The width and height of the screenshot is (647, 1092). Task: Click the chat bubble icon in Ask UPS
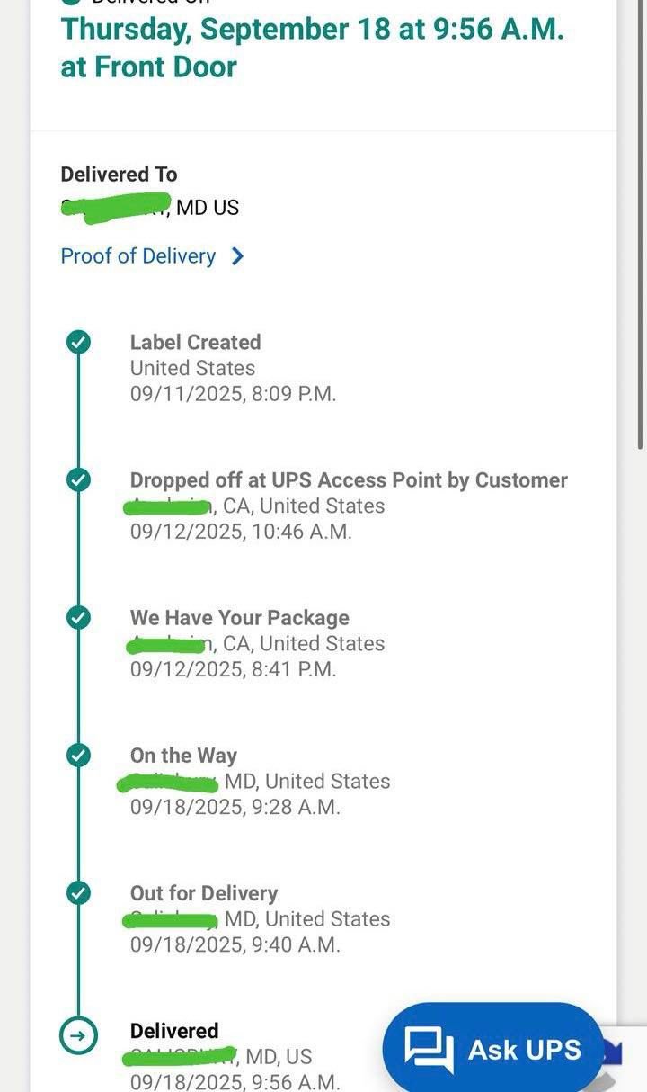(429, 1049)
